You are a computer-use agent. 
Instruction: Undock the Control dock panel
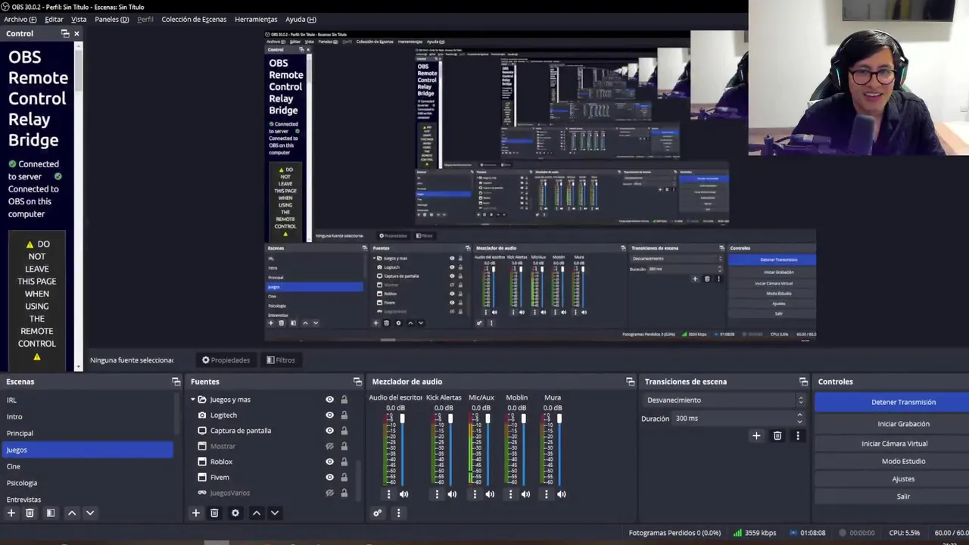65,33
